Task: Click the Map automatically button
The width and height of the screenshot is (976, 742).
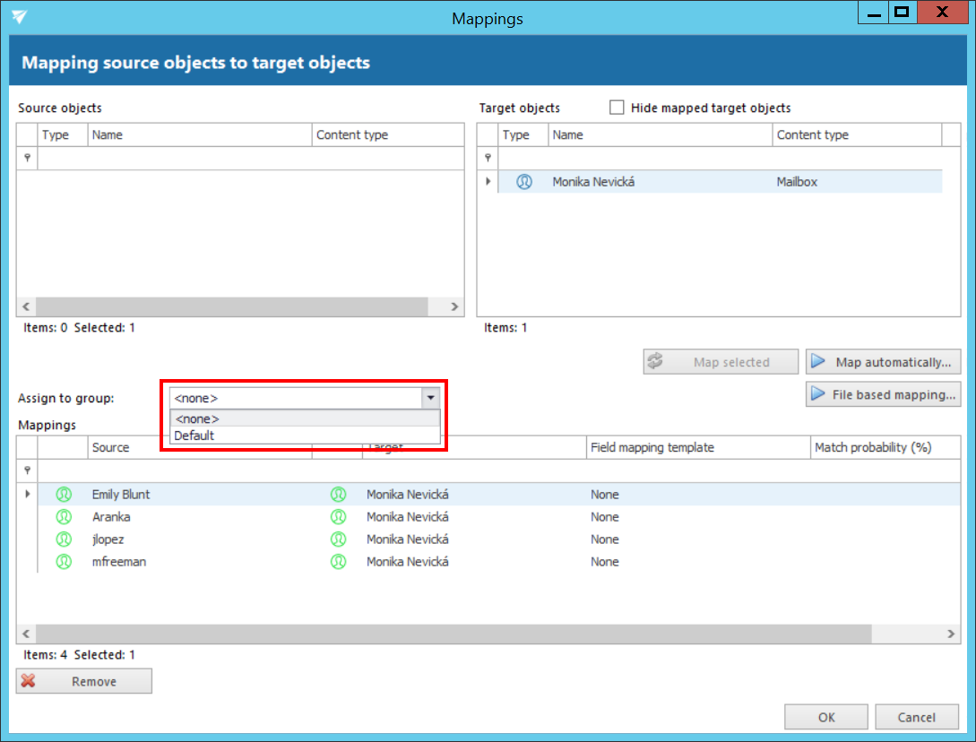Action: pyautogui.click(x=883, y=362)
